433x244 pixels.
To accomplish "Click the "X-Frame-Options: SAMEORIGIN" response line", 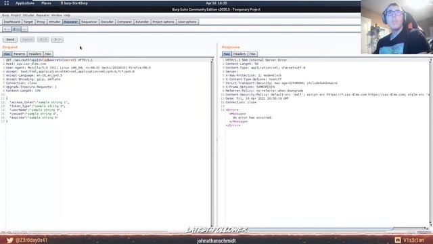I will coord(250,87).
